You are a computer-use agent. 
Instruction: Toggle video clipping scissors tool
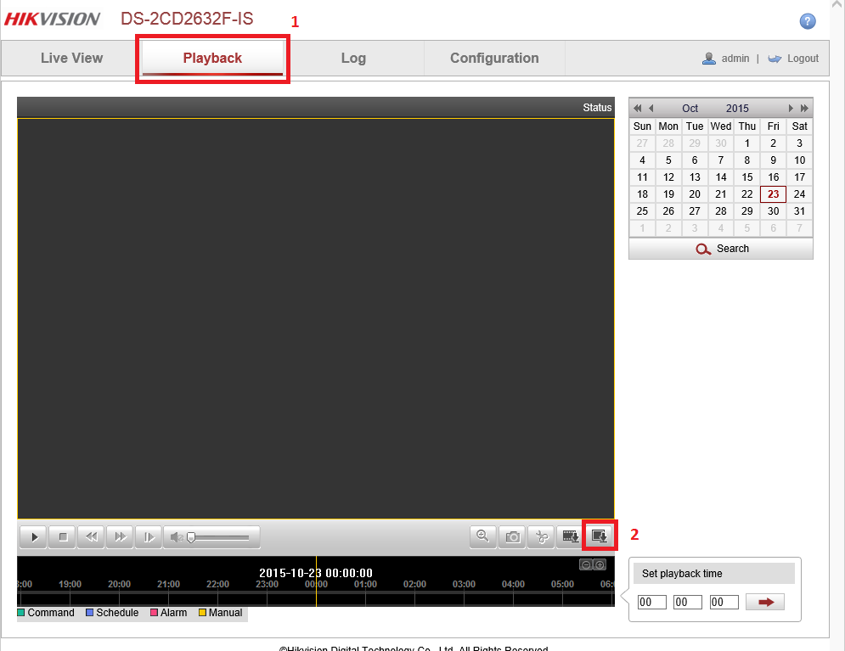coord(541,536)
